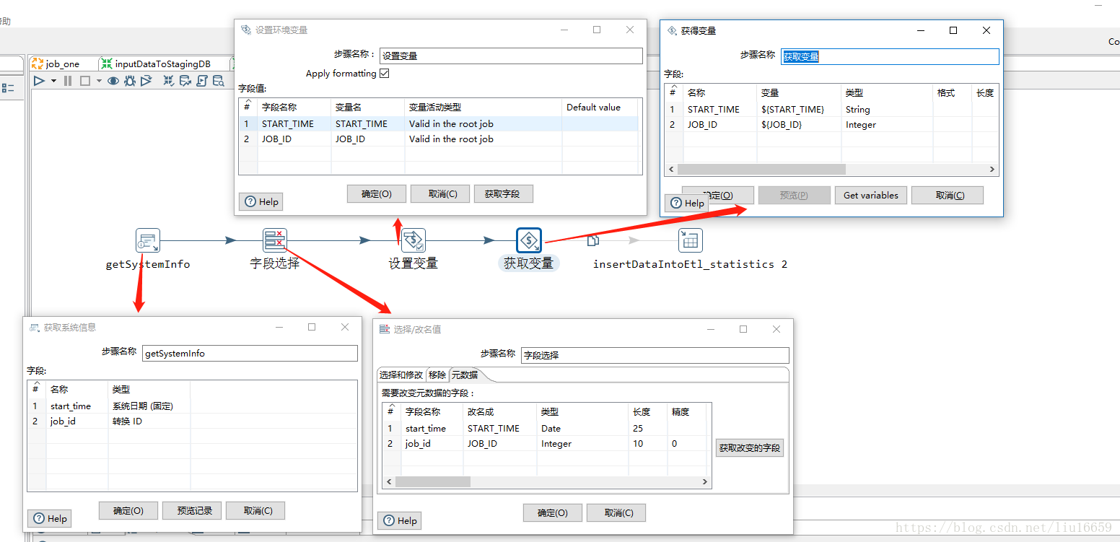
Task: Explore database with the magnifier toolbar icon
Action: click(x=218, y=81)
